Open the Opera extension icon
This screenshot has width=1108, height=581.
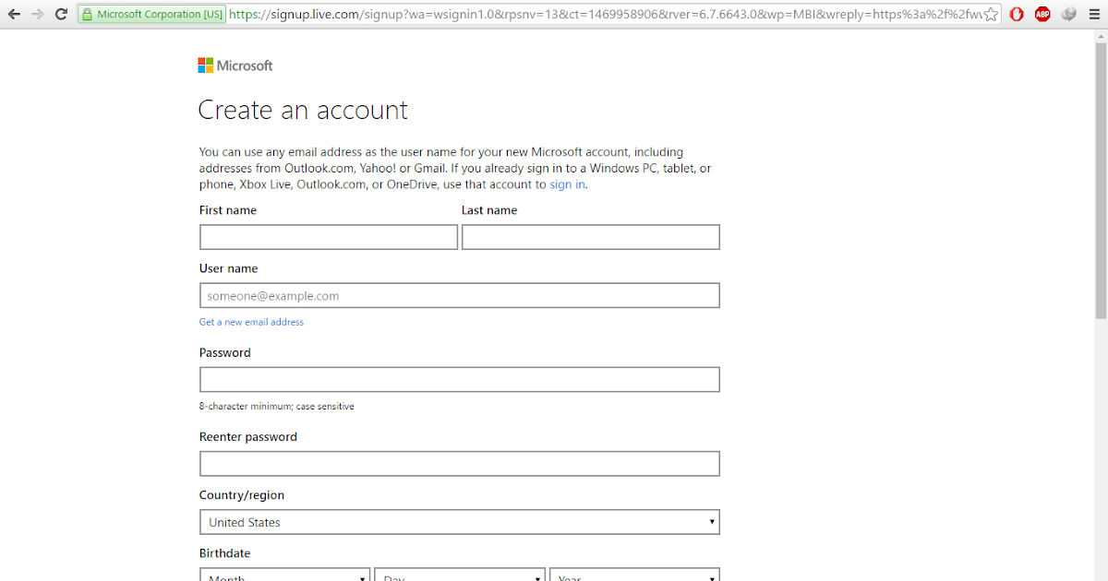point(1017,15)
